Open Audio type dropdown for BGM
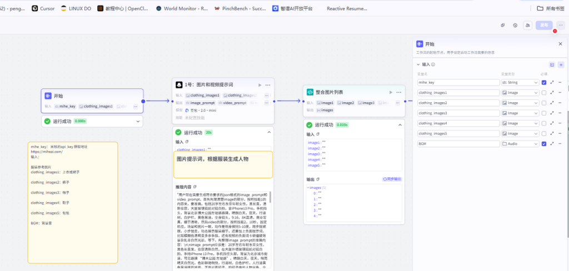Image resolution: width=569 pixels, height=271 pixels. click(520, 144)
